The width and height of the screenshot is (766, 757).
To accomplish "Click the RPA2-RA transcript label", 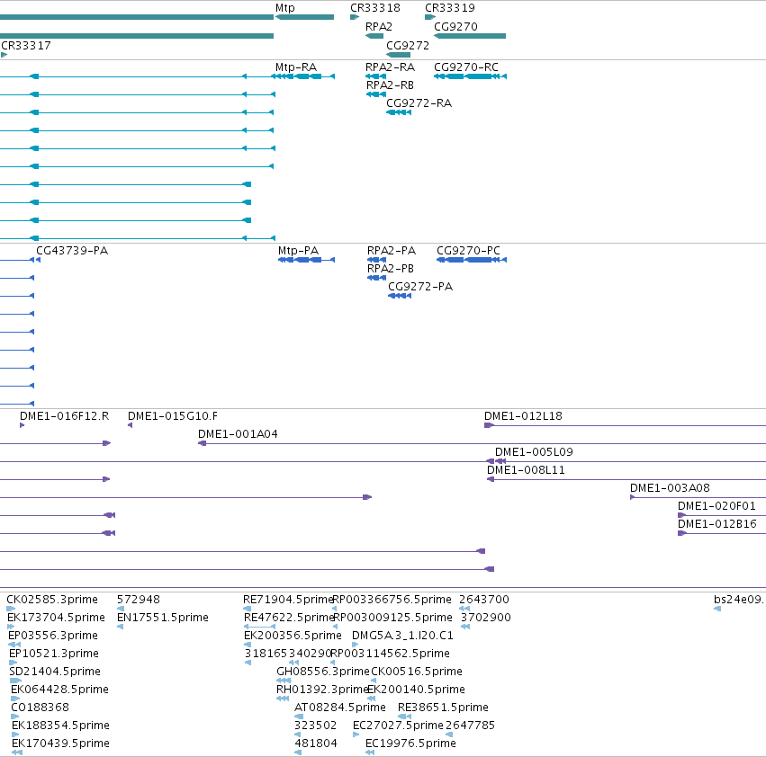I will coord(391,67).
